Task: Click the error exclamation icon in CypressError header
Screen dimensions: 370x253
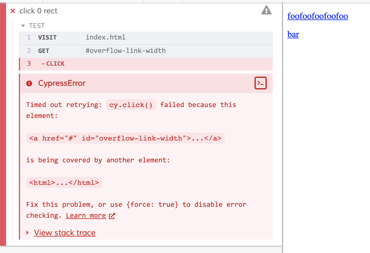Action: (x=29, y=83)
